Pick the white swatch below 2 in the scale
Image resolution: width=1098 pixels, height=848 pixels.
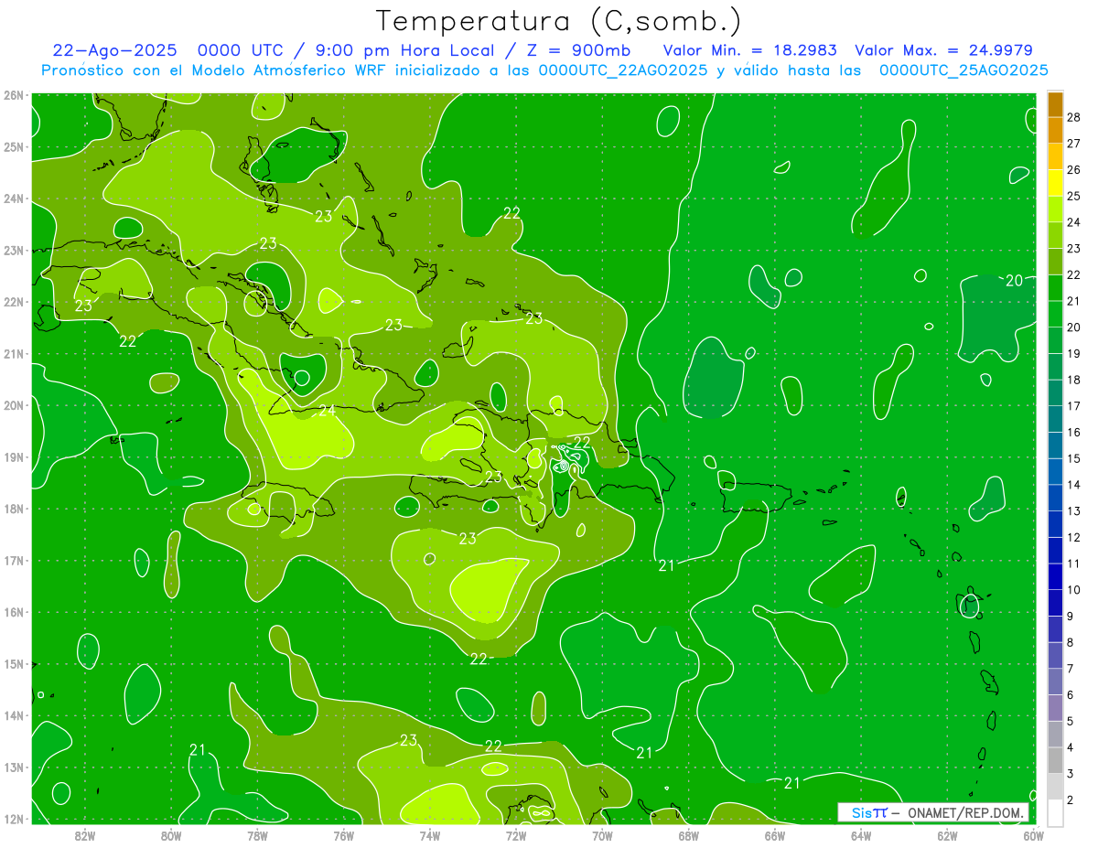tap(1055, 812)
